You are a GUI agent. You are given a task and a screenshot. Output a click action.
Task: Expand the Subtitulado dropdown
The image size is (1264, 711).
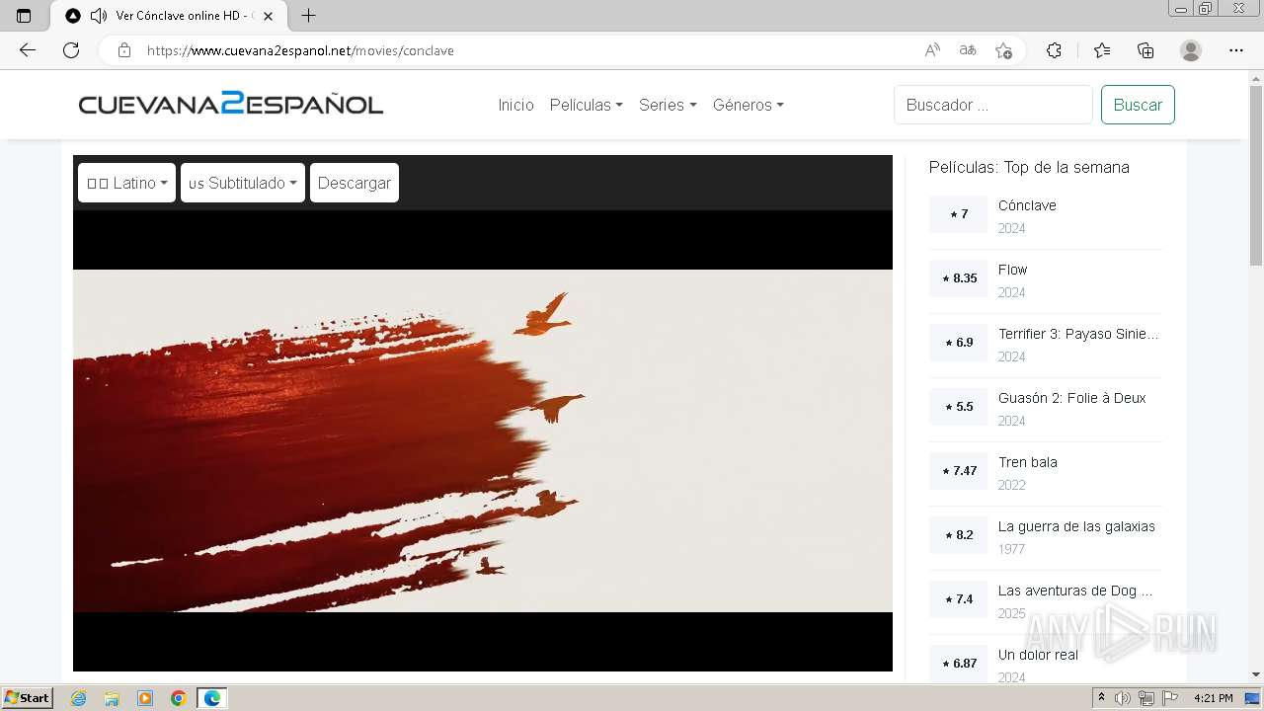(243, 183)
